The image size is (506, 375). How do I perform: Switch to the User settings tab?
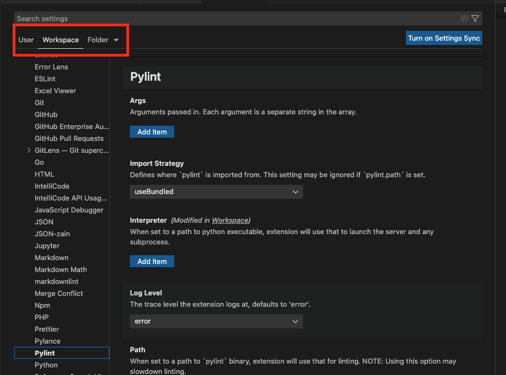(26, 40)
